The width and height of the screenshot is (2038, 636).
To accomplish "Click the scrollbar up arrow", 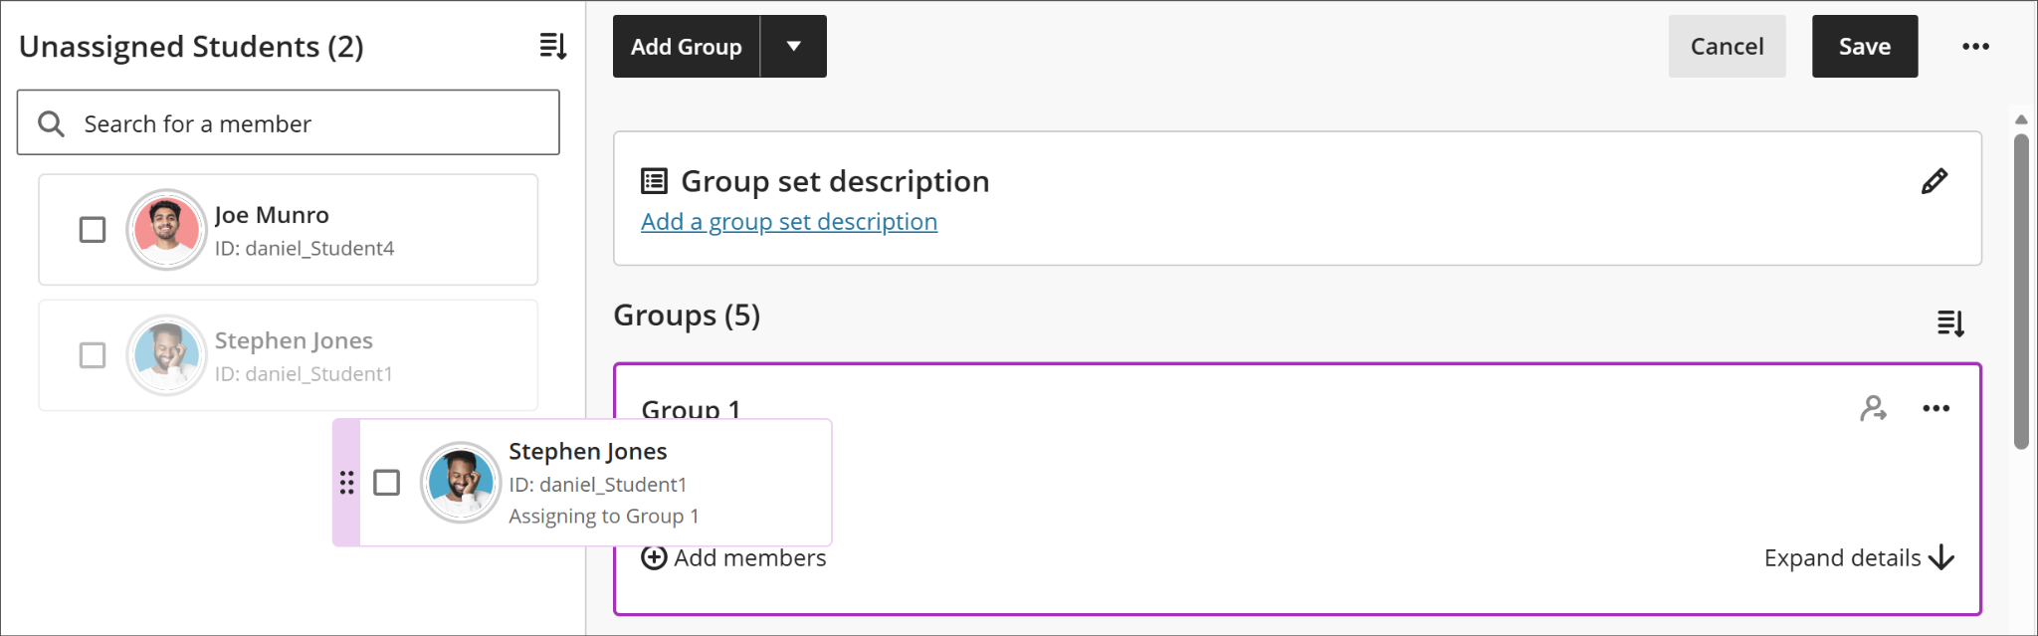I will (x=2021, y=119).
